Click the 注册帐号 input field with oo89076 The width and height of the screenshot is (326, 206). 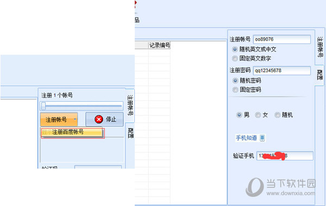click(x=281, y=39)
